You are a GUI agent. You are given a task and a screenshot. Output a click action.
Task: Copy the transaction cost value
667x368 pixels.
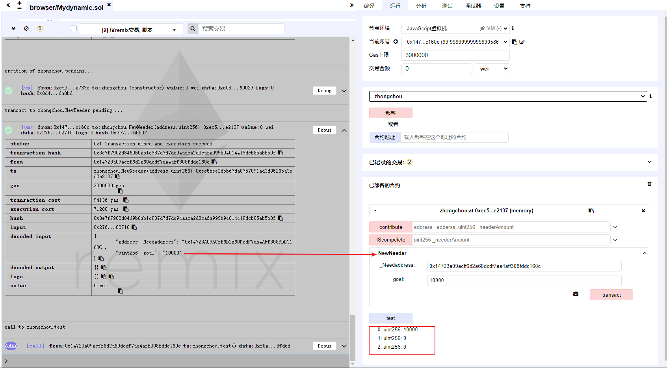tap(126, 200)
